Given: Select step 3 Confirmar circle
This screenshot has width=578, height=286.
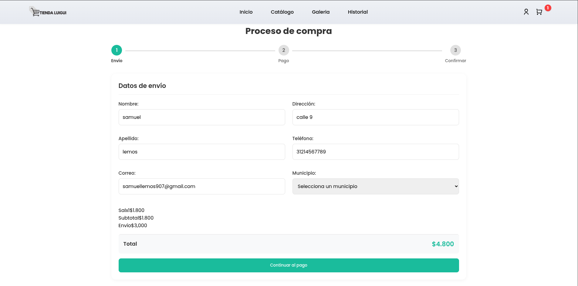Looking at the screenshot, I should pos(455,50).
